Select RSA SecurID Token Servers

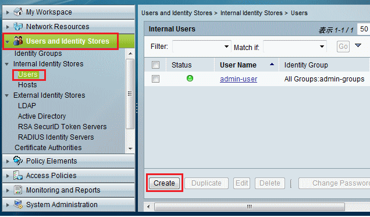[62, 127]
